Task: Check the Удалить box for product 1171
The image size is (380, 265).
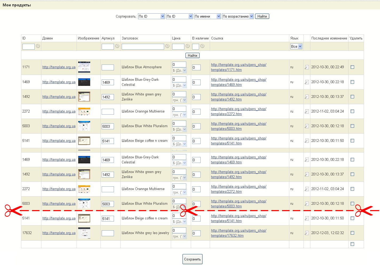Action: (x=352, y=67)
